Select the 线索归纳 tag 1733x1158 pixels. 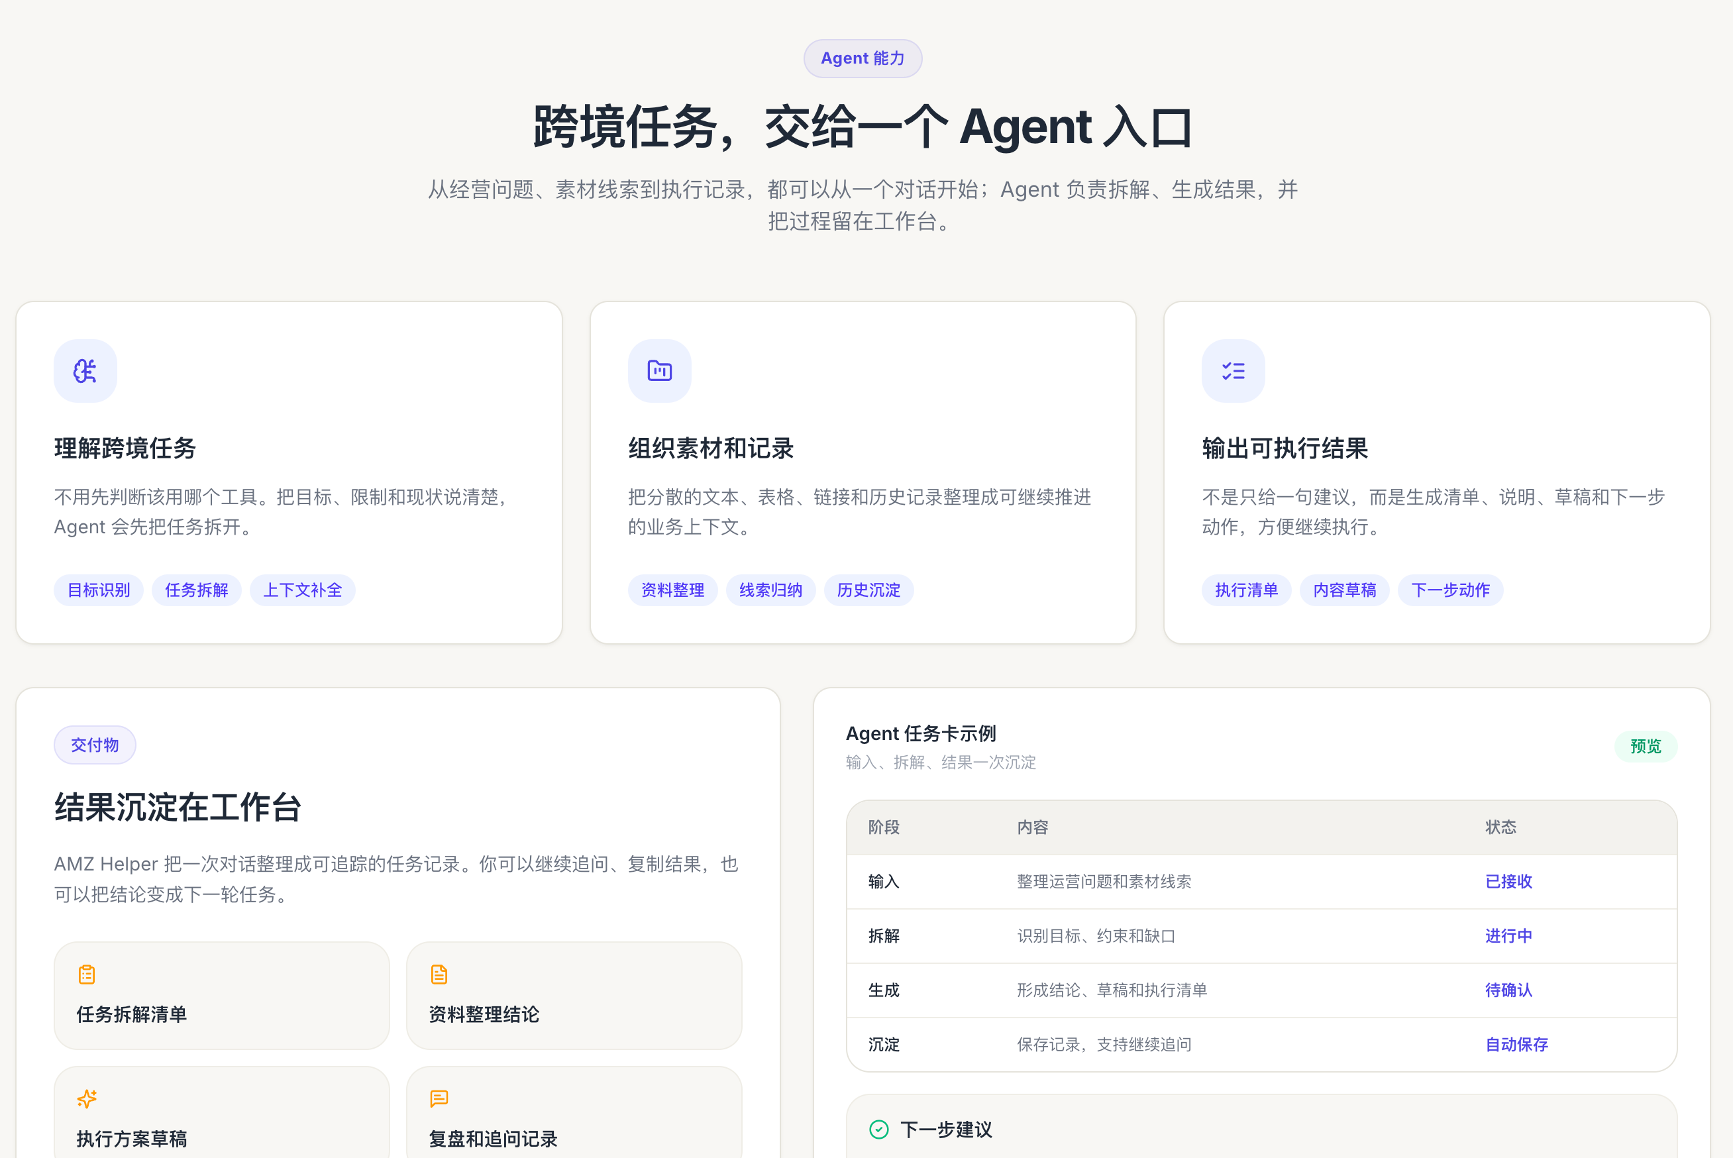tap(771, 590)
